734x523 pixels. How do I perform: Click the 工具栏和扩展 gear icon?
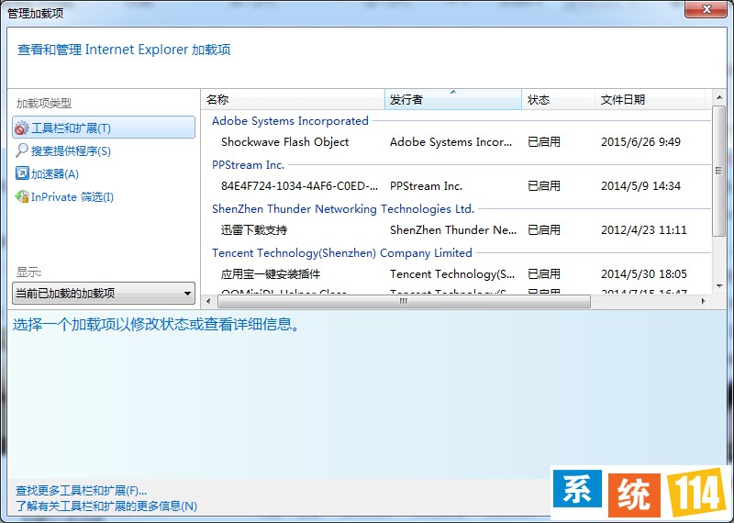(22, 128)
